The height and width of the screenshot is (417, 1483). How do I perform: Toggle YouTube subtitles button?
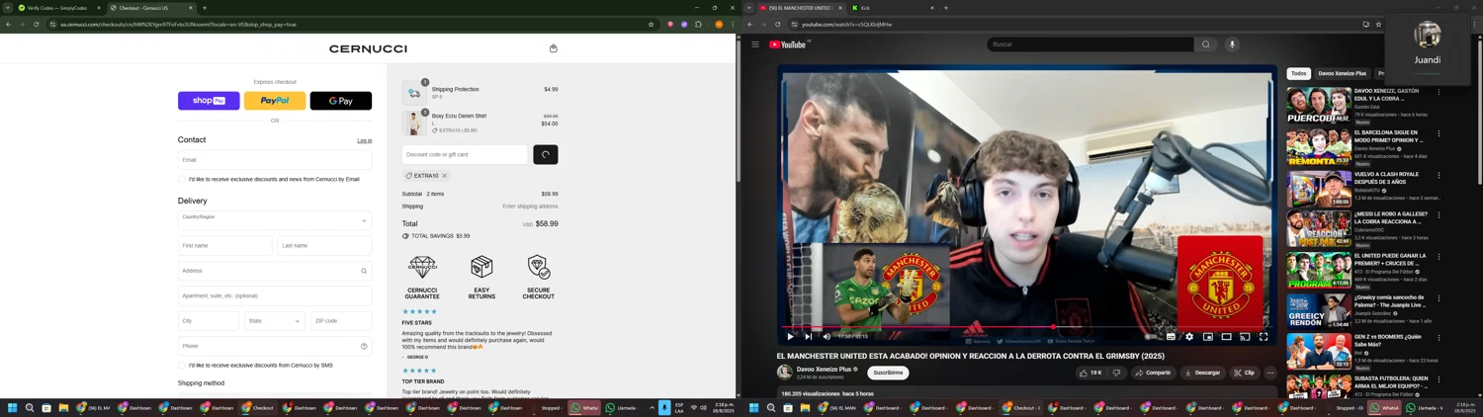pos(1171,337)
